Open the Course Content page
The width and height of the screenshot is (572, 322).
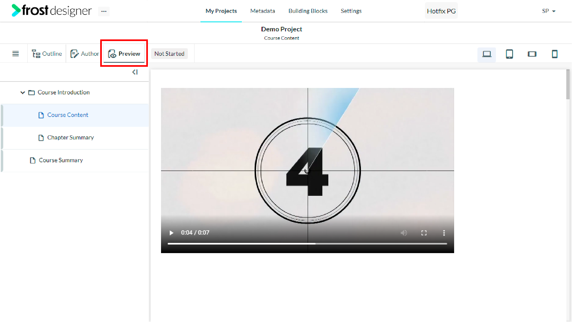point(75,115)
